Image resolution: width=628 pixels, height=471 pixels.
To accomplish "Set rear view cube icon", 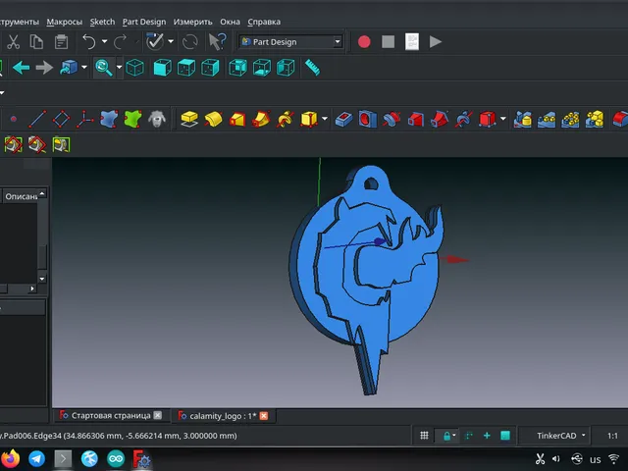I will pos(237,68).
